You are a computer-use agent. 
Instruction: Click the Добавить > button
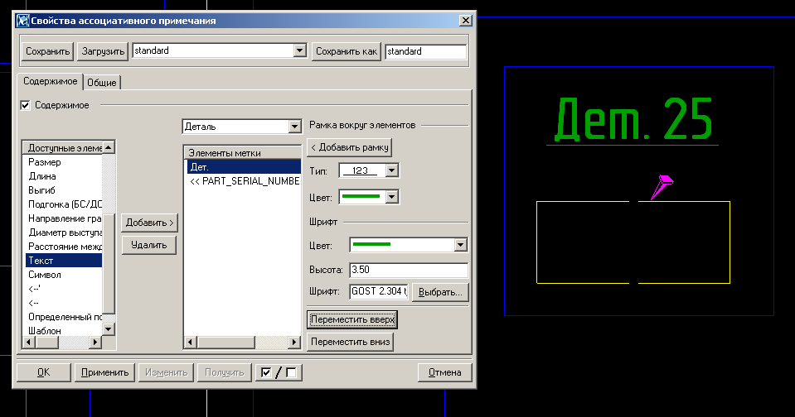[149, 223]
